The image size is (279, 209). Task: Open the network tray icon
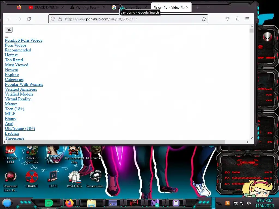tap(242, 203)
